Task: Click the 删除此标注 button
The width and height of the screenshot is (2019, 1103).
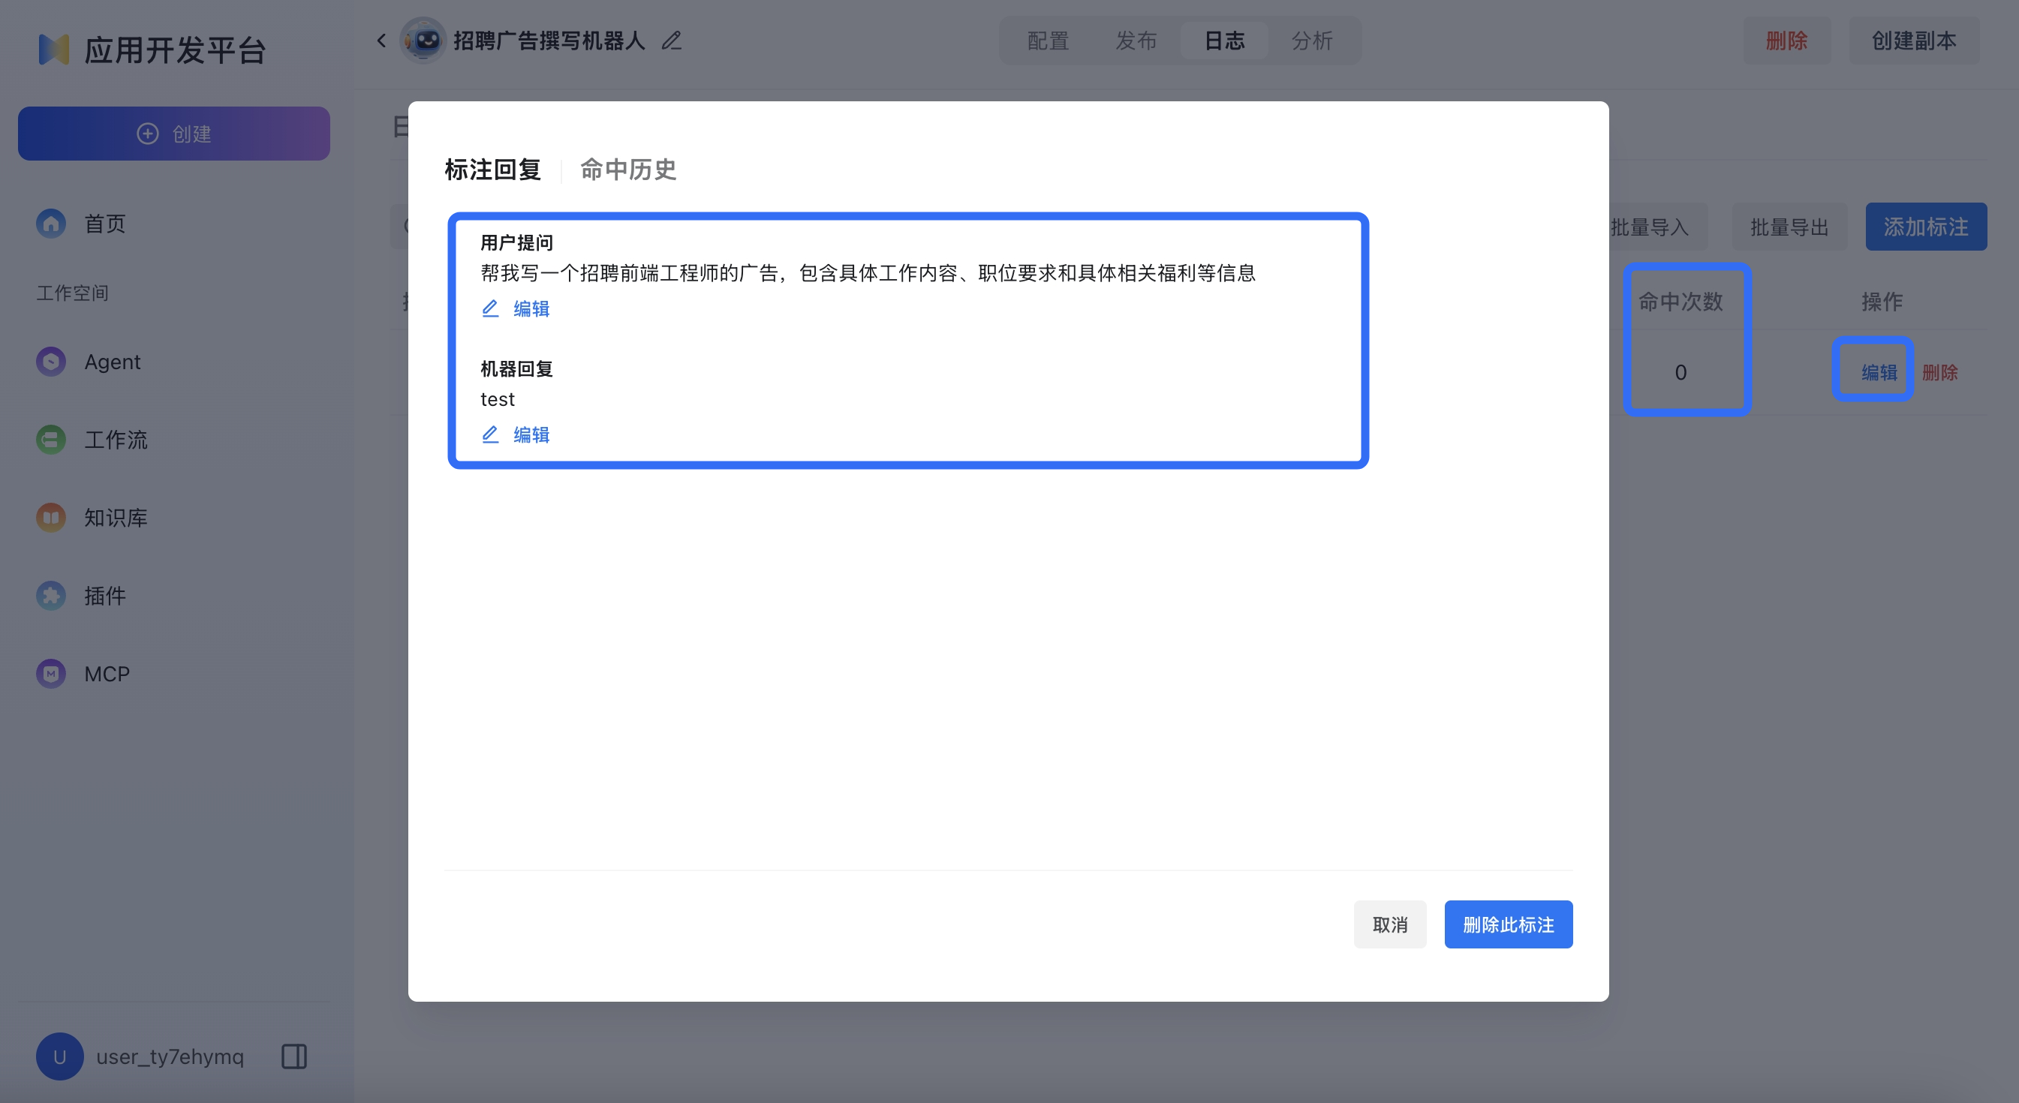Action: coord(1508,924)
